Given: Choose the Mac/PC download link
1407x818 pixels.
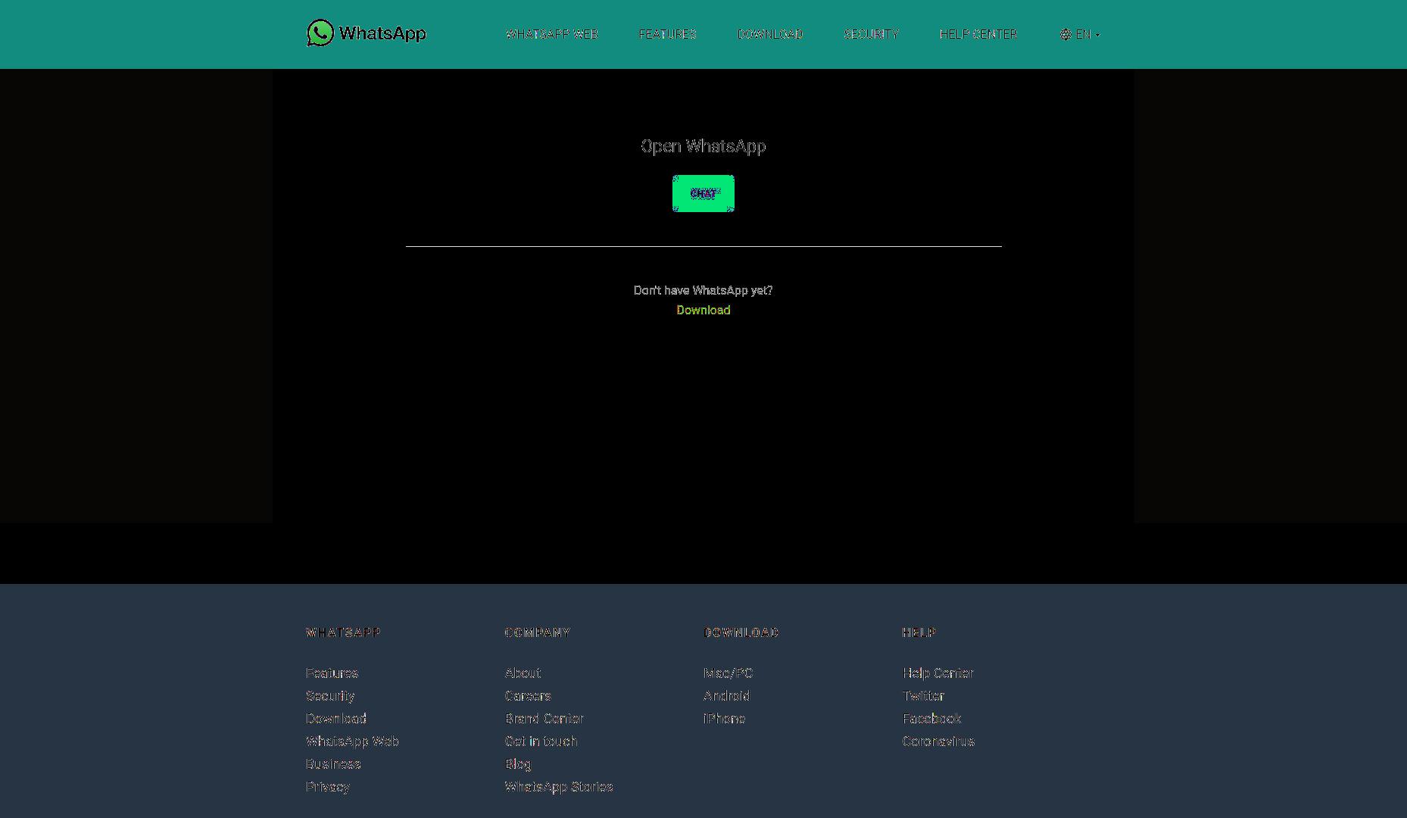Looking at the screenshot, I should tap(728, 673).
